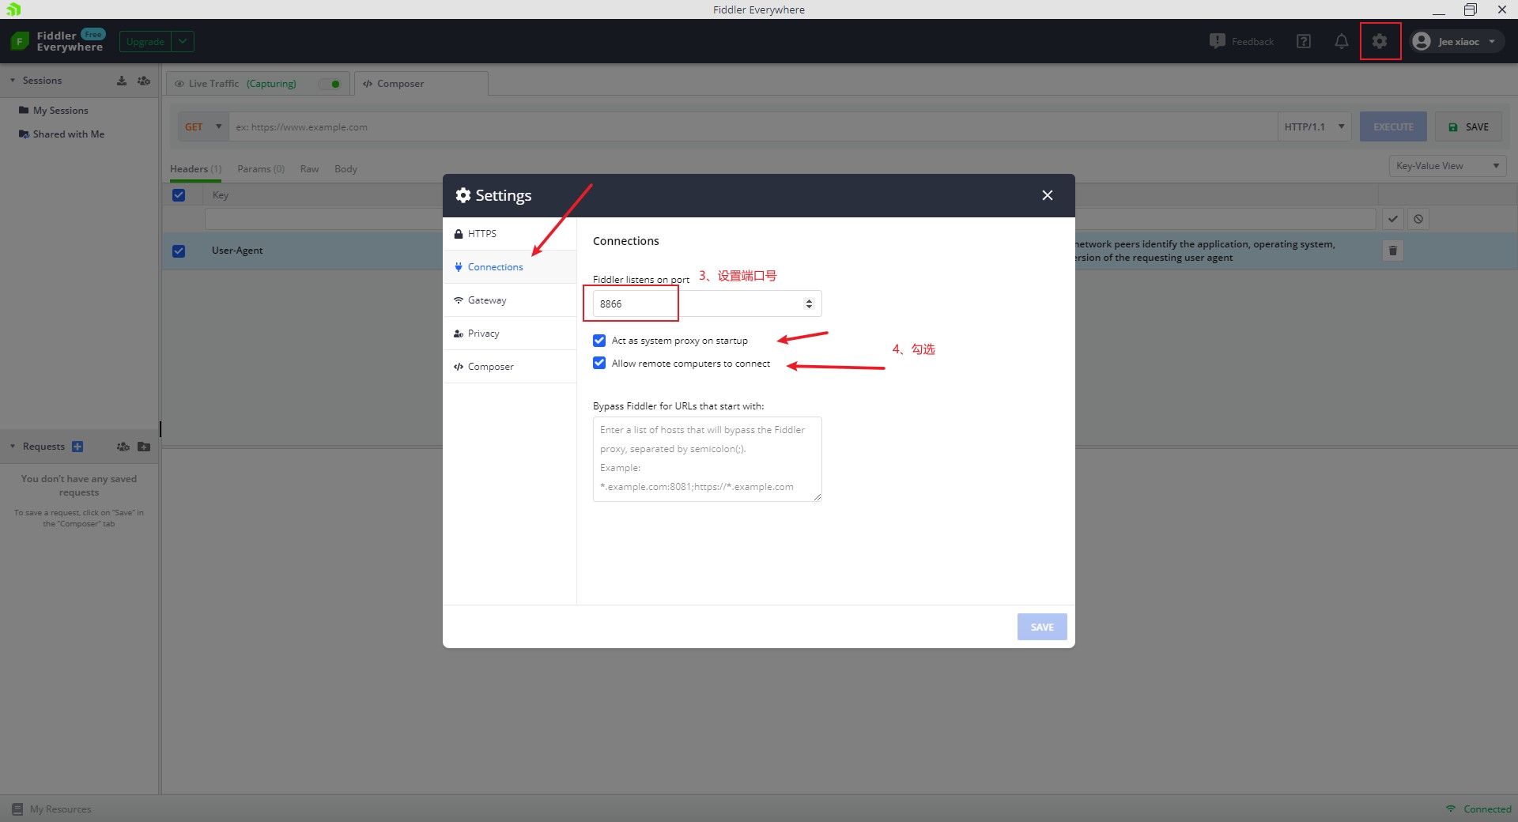Collapse the Sessions panel

pyautogui.click(x=13, y=81)
